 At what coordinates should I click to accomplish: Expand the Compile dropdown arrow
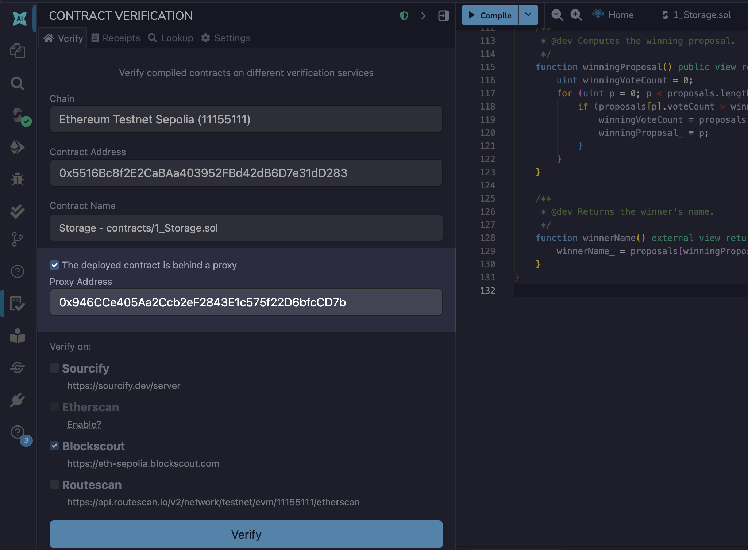528,15
